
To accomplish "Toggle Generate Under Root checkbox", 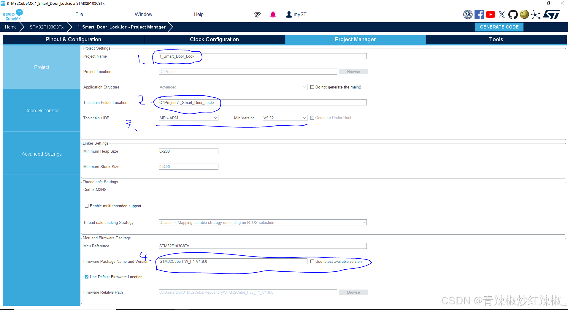I will click(x=312, y=118).
